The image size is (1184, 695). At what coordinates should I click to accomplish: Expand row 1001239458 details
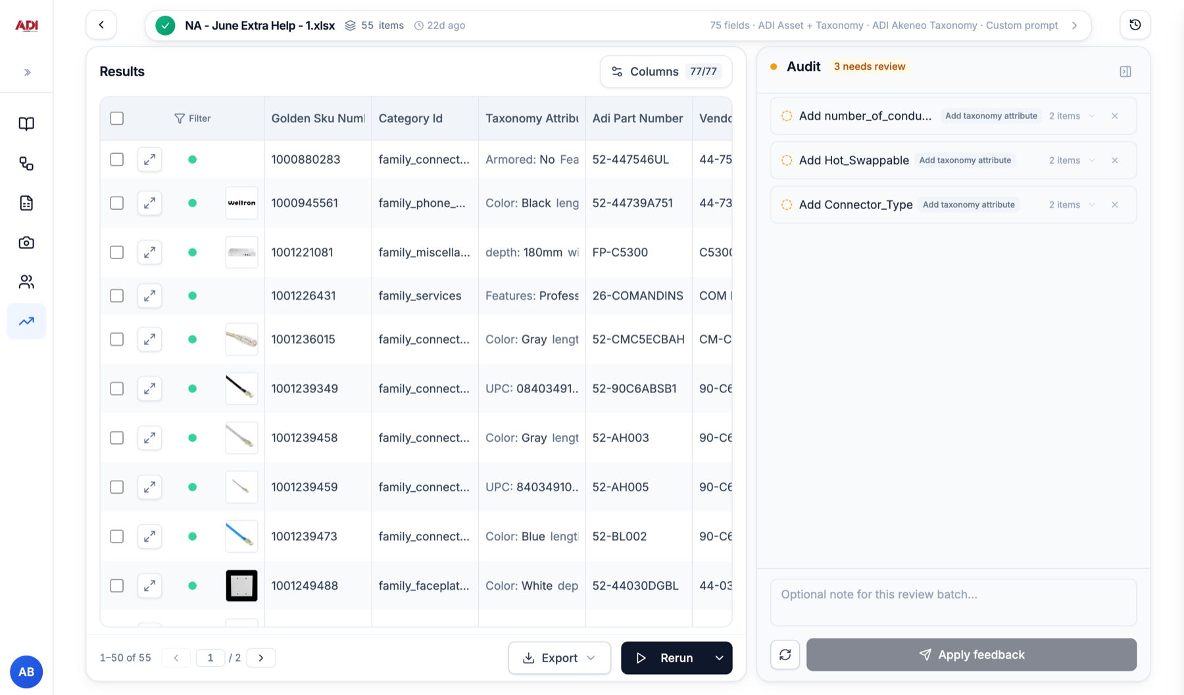pyautogui.click(x=150, y=438)
